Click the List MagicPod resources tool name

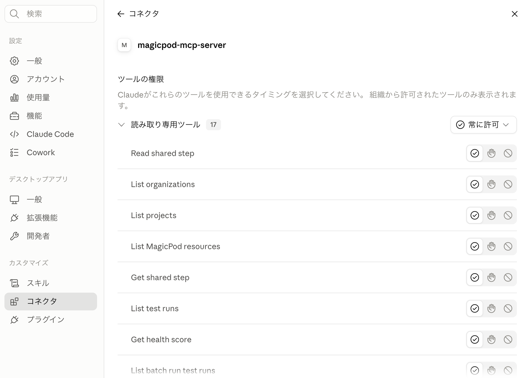point(176,246)
